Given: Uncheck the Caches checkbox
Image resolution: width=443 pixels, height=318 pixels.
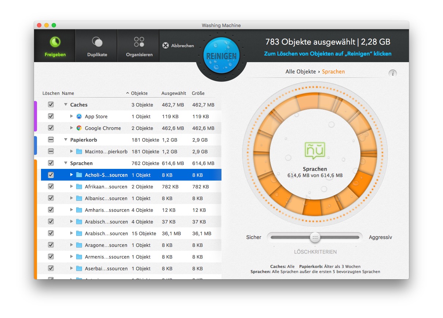Looking at the screenshot, I should (51, 105).
